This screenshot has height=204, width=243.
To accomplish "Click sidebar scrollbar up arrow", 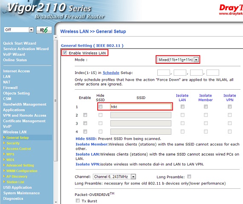I will click(x=56, y=37).
